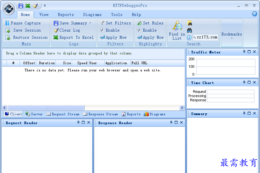Sort by the Speed column header
This screenshot has width=260, height=173.
pos(80,63)
